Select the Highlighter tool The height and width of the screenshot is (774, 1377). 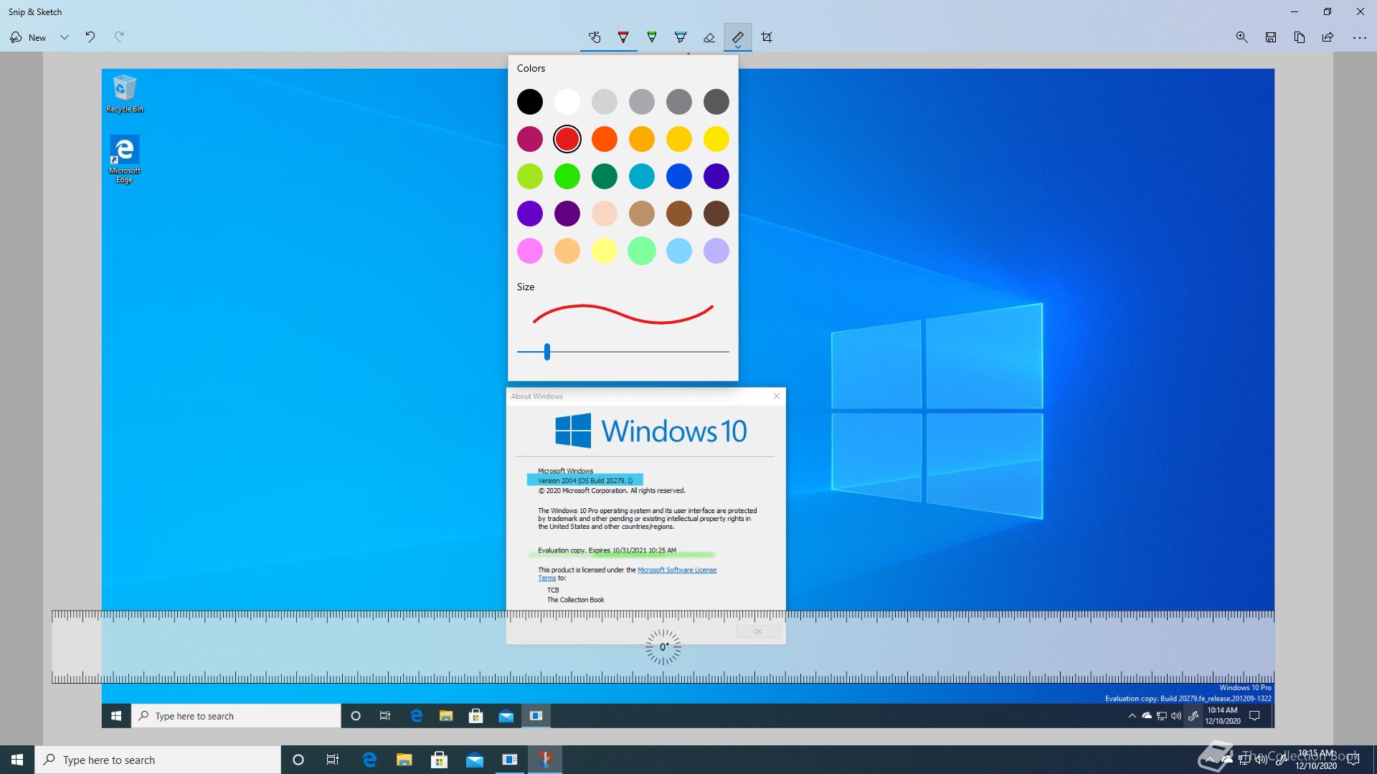[x=681, y=37]
